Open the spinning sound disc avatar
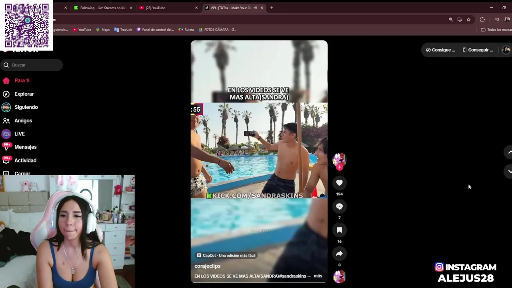The image size is (512, 288). 339,277
